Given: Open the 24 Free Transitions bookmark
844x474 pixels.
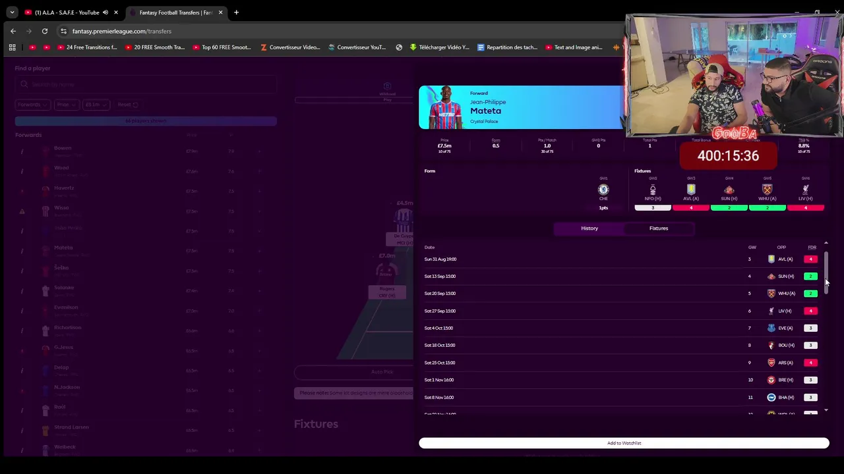Looking at the screenshot, I should click(87, 47).
